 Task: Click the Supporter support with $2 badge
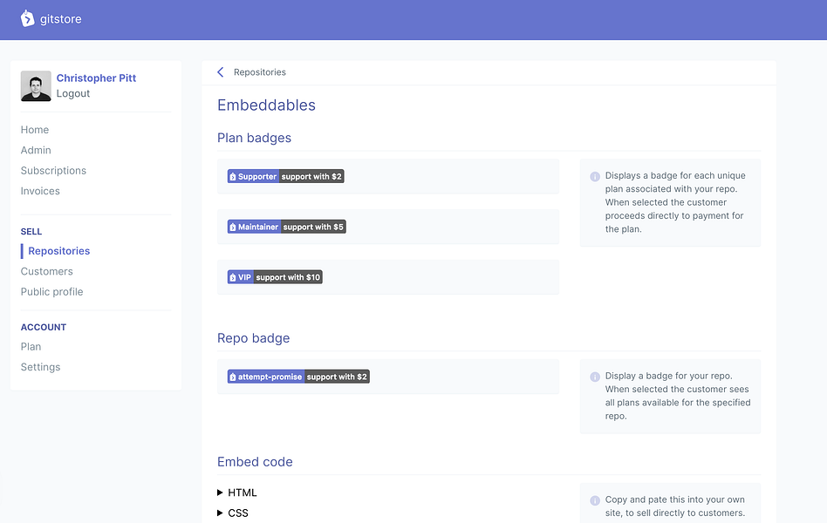click(286, 177)
